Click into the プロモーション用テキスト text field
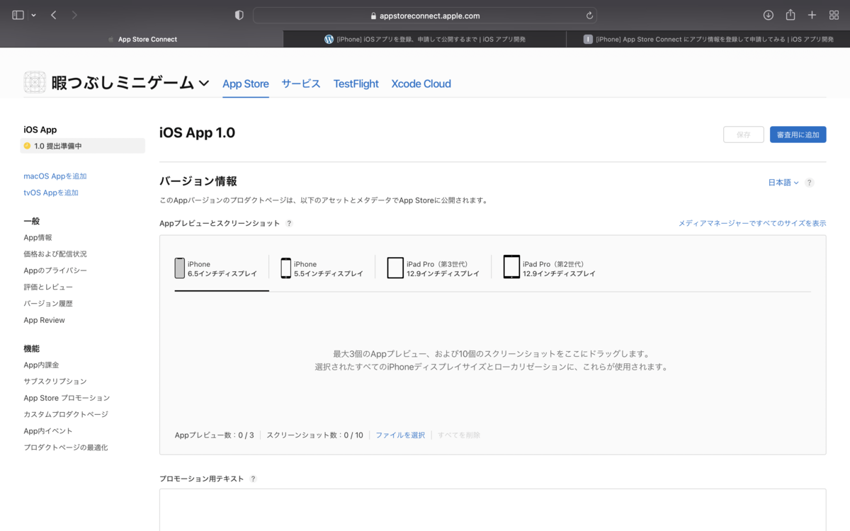This screenshot has height=531, width=850. (x=493, y=510)
